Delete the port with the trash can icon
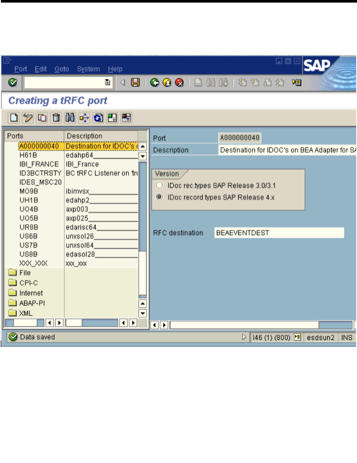Image resolution: width=357 pixels, height=463 pixels. 56,118
